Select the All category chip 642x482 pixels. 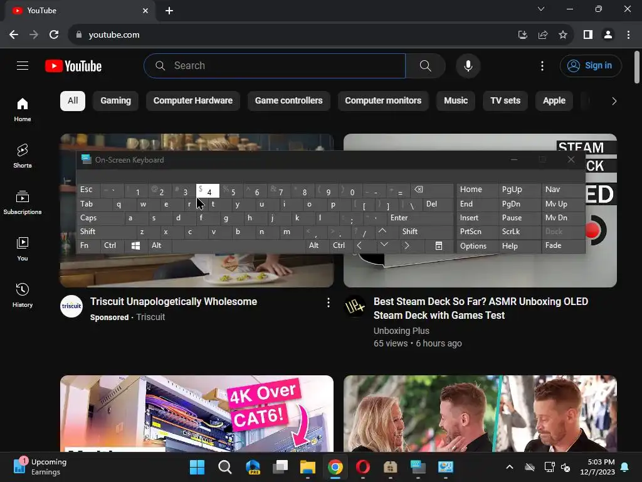[x=73, y=101]
